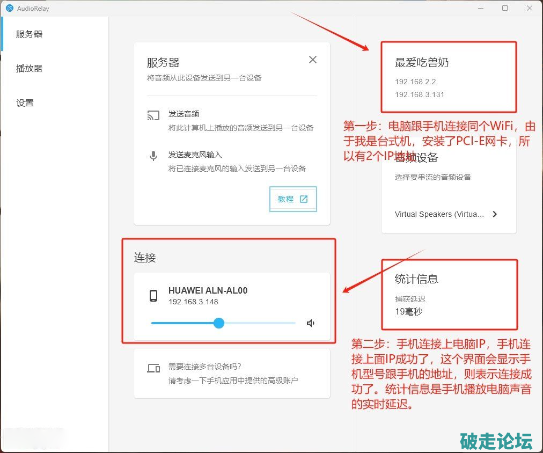Viewport: 543px width, 453px height.
Task: Expand the Virtual Speakers audio device chevron
Action: (495, 214)
